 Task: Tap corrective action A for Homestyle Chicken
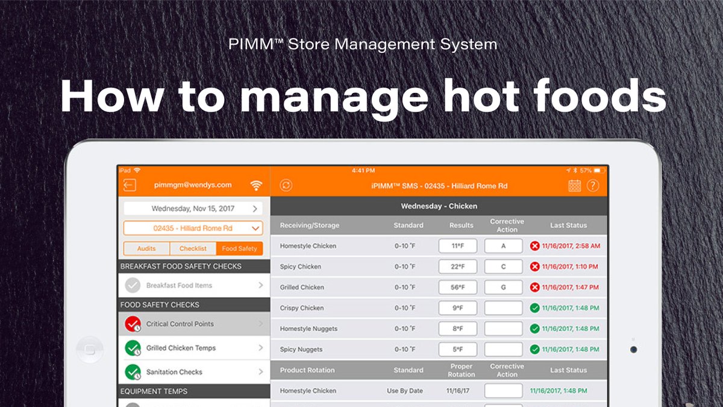pyautogui.click(x=504, y=246)
